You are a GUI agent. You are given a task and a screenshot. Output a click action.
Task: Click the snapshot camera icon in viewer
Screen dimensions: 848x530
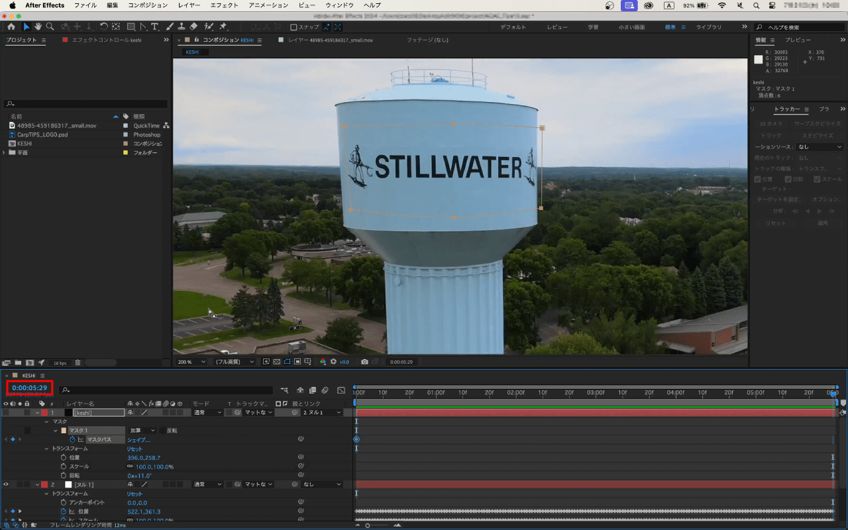[x=364, y=362]
